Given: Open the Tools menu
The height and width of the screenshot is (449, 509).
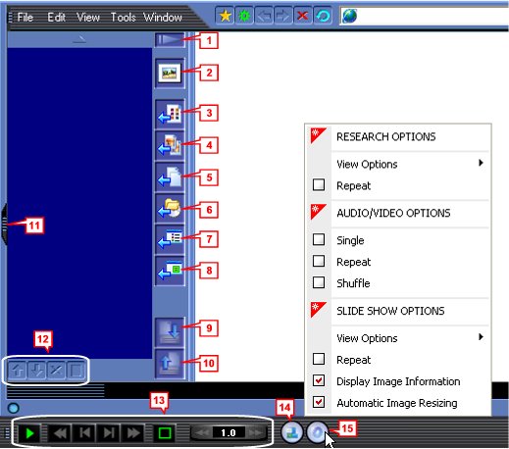Looking at the screenshot, I should pos(123,17).
